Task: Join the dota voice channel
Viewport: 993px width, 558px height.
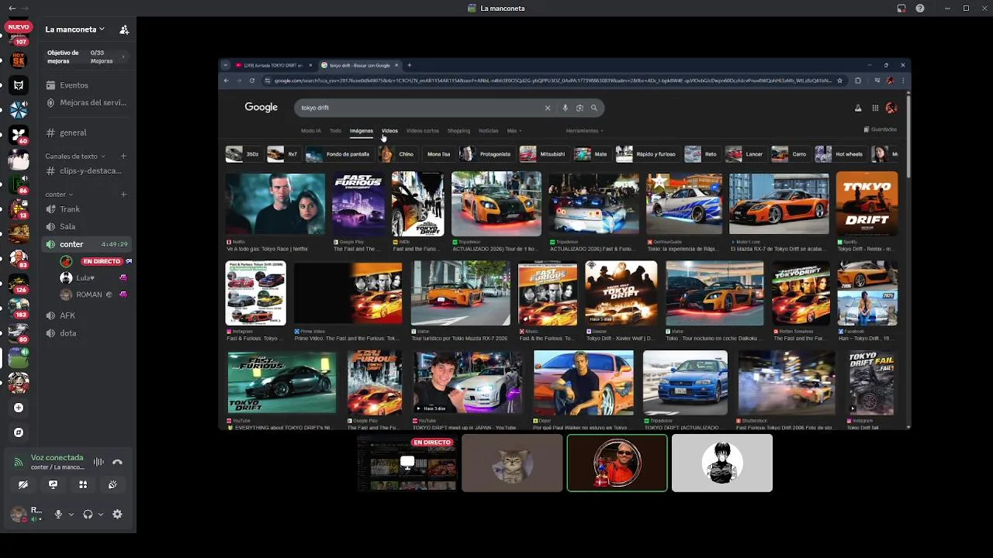Action: click(x=85, y=333)
